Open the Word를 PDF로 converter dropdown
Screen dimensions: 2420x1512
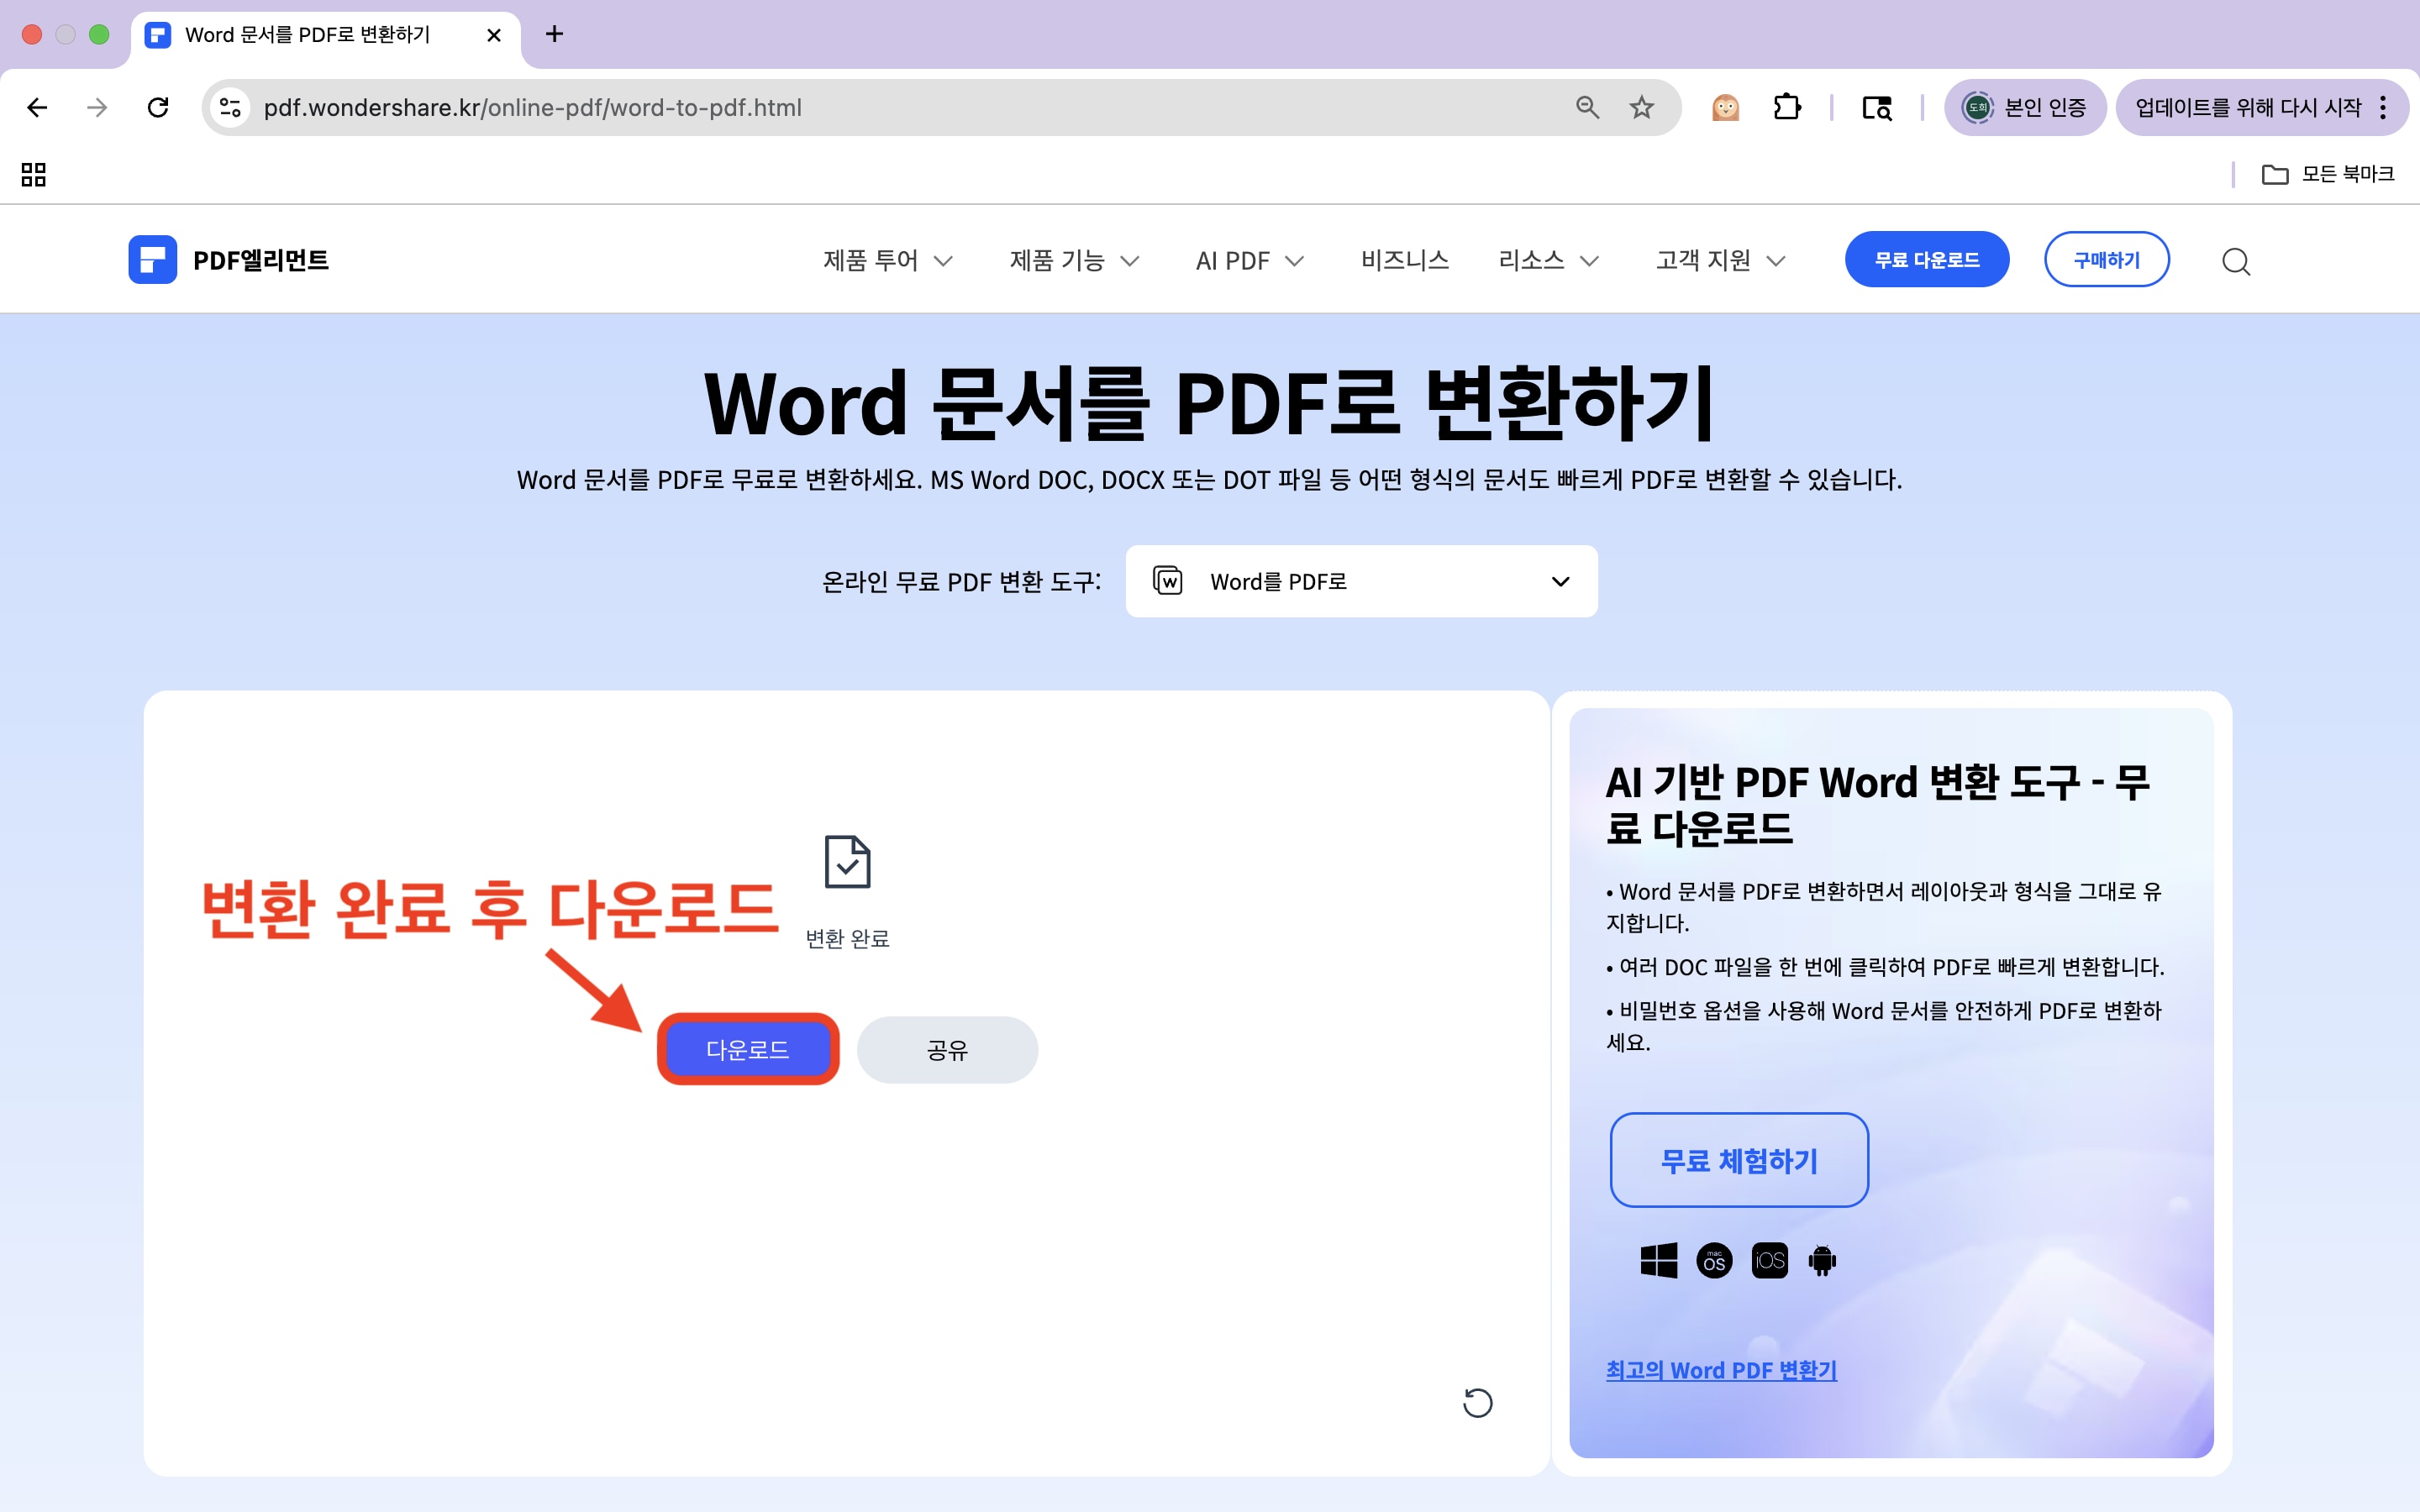[x=1360, y=581]
